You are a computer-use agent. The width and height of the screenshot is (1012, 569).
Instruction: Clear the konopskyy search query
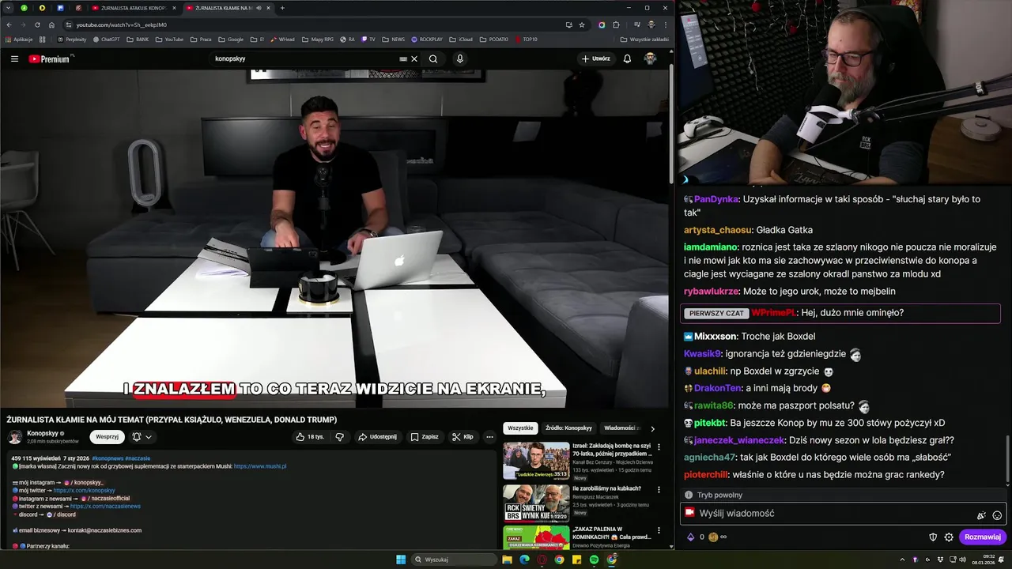(x=414, y=58)
